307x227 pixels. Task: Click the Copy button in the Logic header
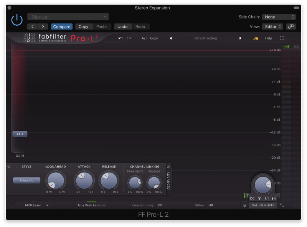[83, 26]
